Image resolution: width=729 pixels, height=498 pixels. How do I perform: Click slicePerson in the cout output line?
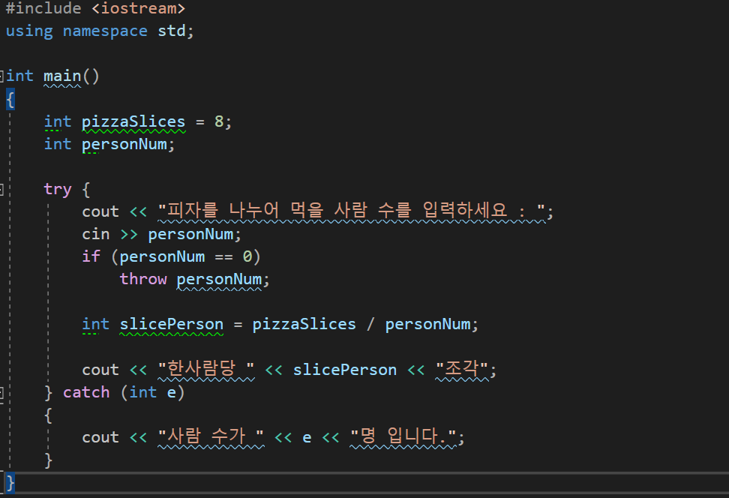(x=344, y=370)
